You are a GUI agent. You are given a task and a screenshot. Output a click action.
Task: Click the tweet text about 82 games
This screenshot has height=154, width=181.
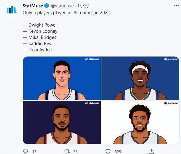click(67, 13)
